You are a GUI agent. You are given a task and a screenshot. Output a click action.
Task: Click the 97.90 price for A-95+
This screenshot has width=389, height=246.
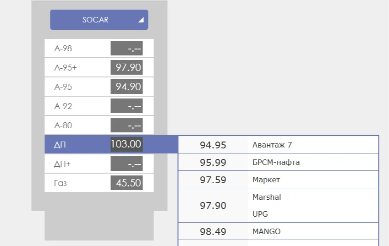[126, 67]
